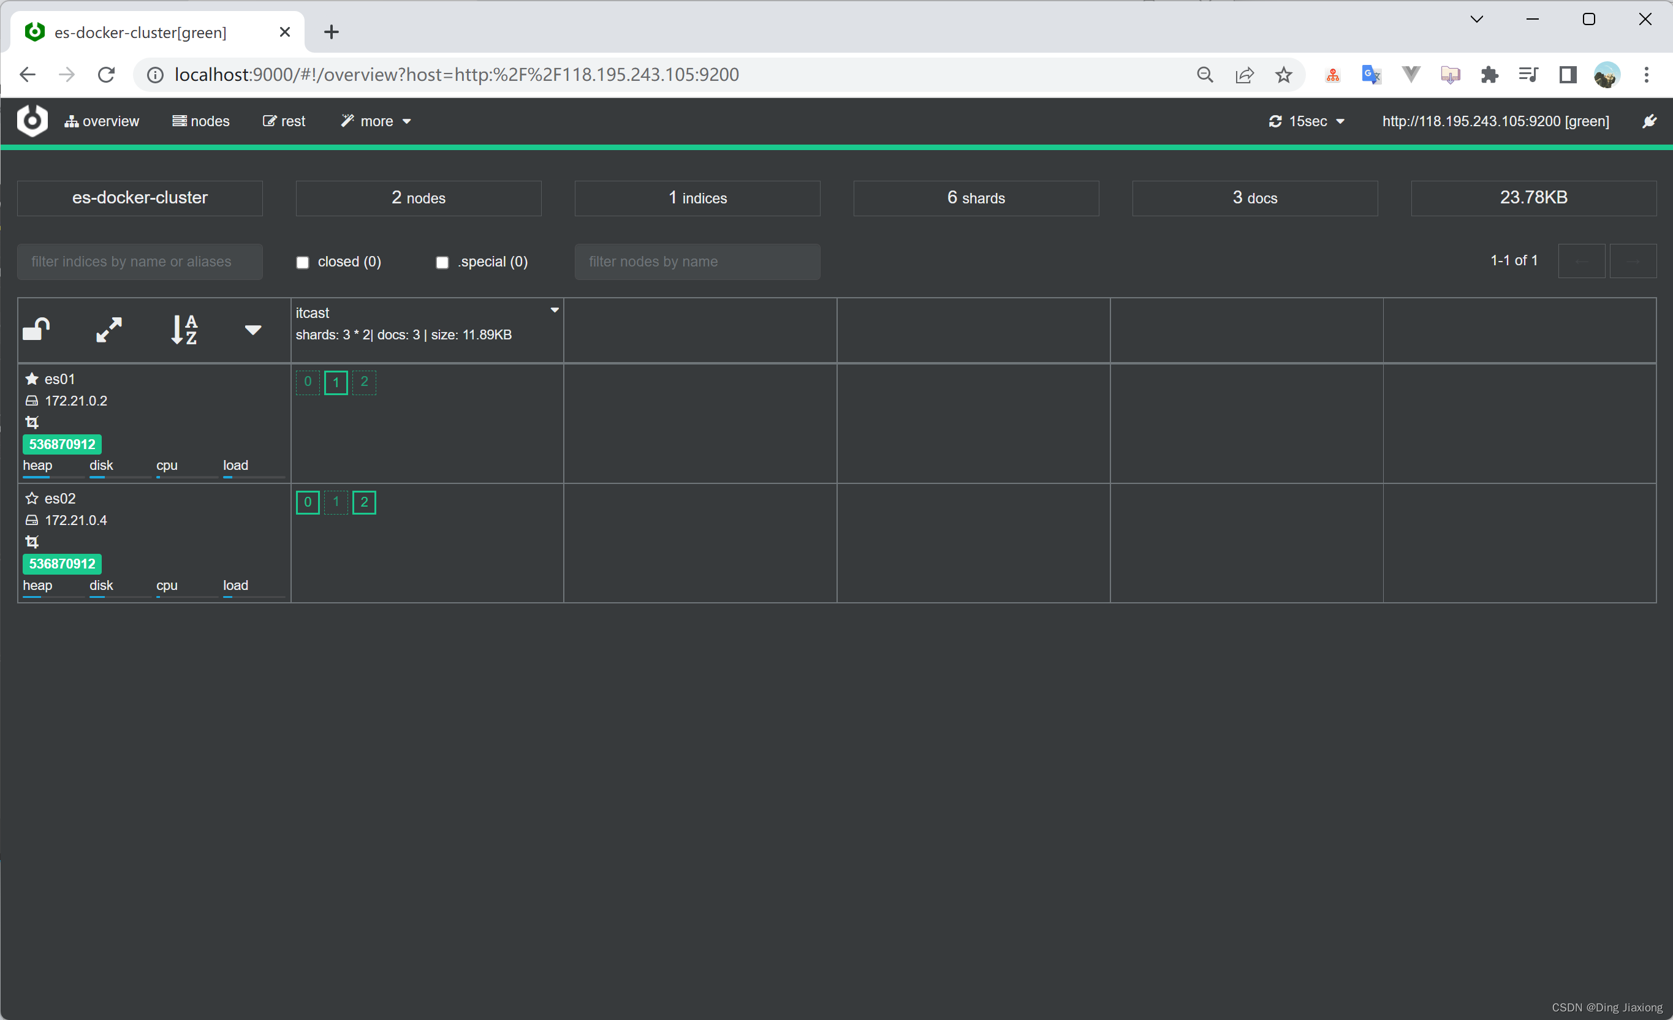The image size is (1673, 1020).
Task: Click the plug connection icon
Action: coord(1649,121)
